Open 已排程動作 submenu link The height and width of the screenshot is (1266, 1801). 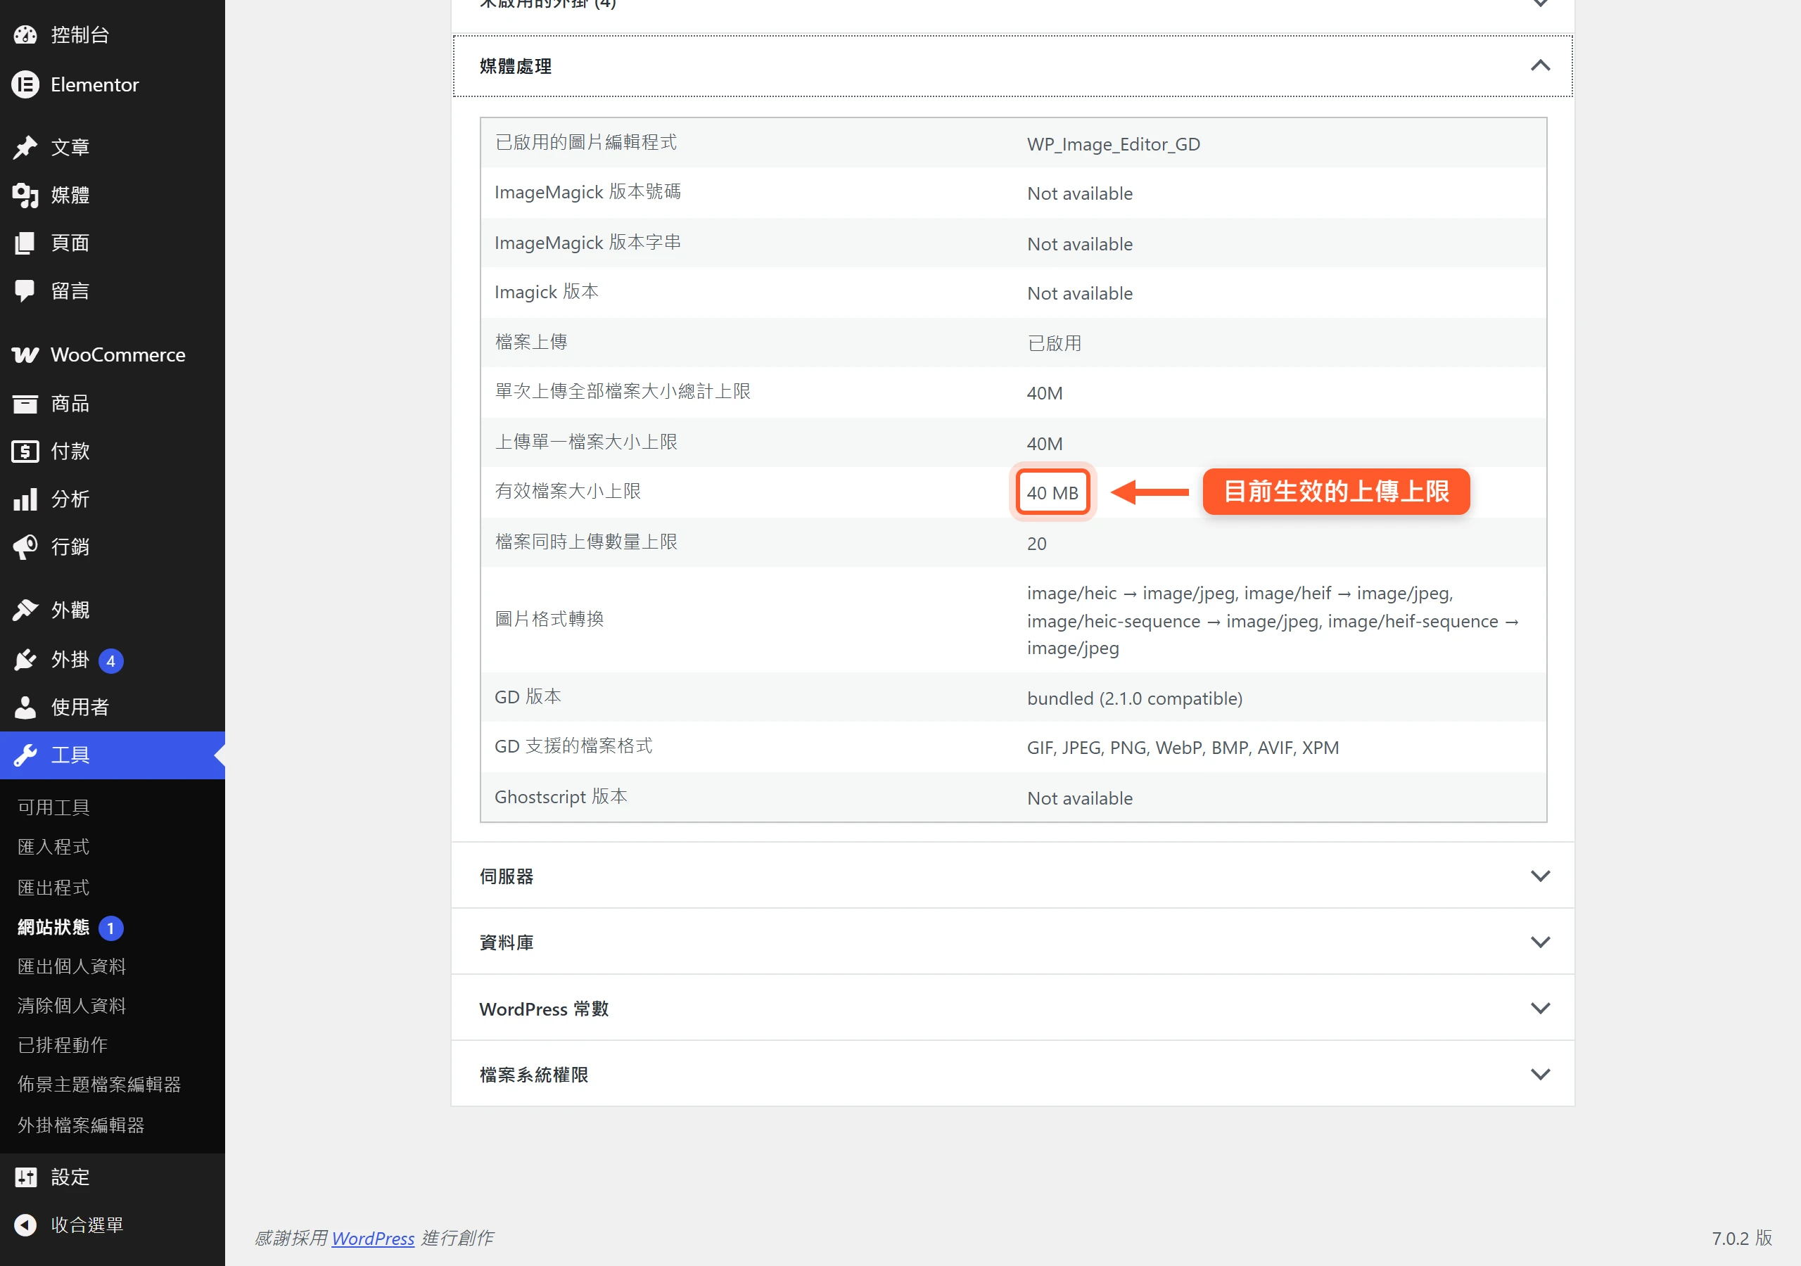(x=63, y=1046)
